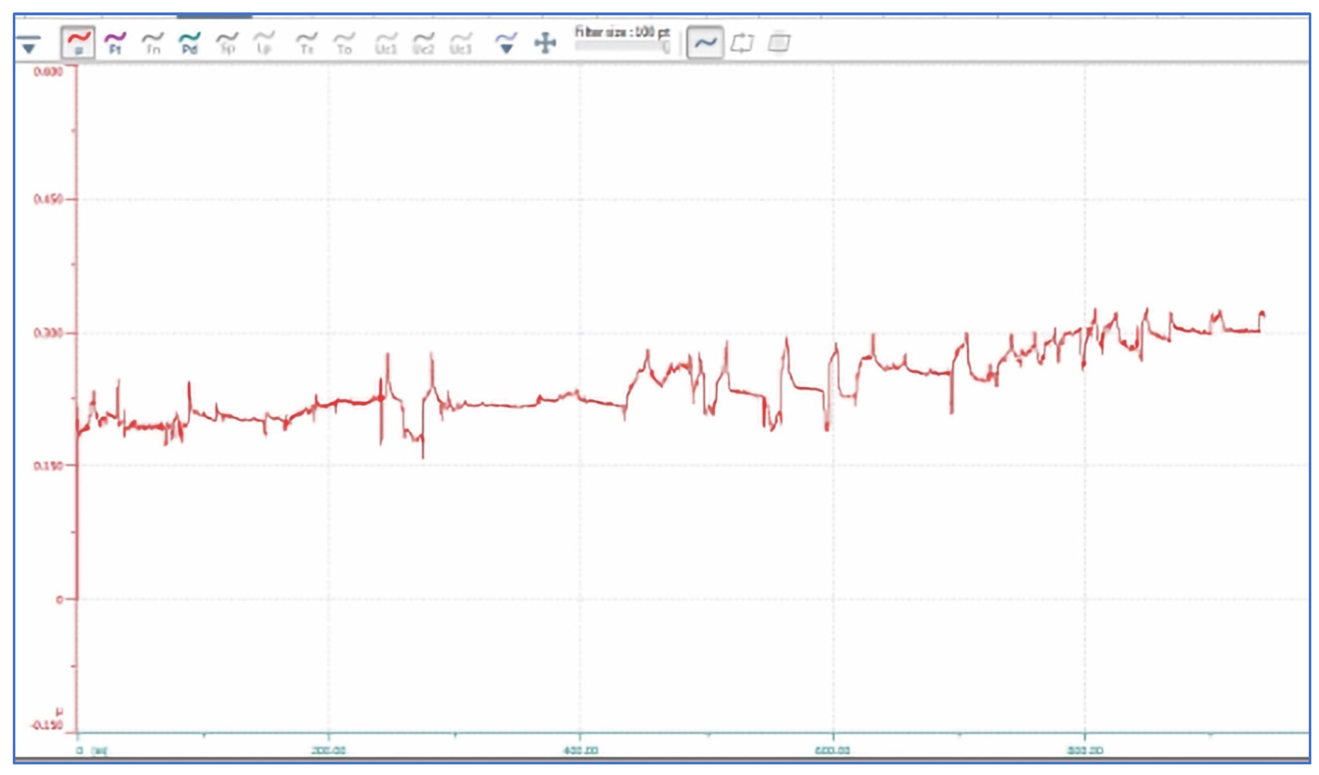Viewport: 1319px width, 775px height.
Task: Click the 400.00 x-axis label
Action: pos(580,751)
